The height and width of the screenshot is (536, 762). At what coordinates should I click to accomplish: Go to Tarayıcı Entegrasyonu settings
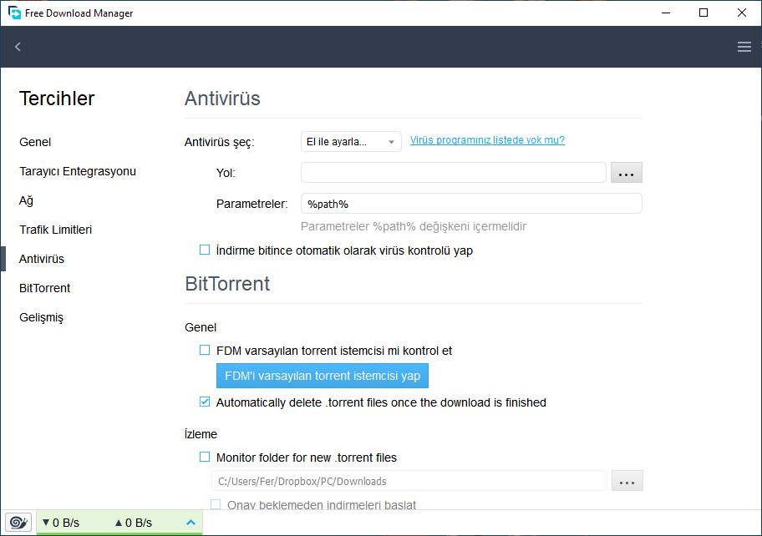[x=78, y=171]
